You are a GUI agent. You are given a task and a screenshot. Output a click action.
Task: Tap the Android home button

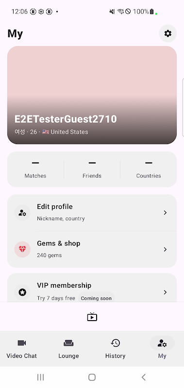coord(92,377)
